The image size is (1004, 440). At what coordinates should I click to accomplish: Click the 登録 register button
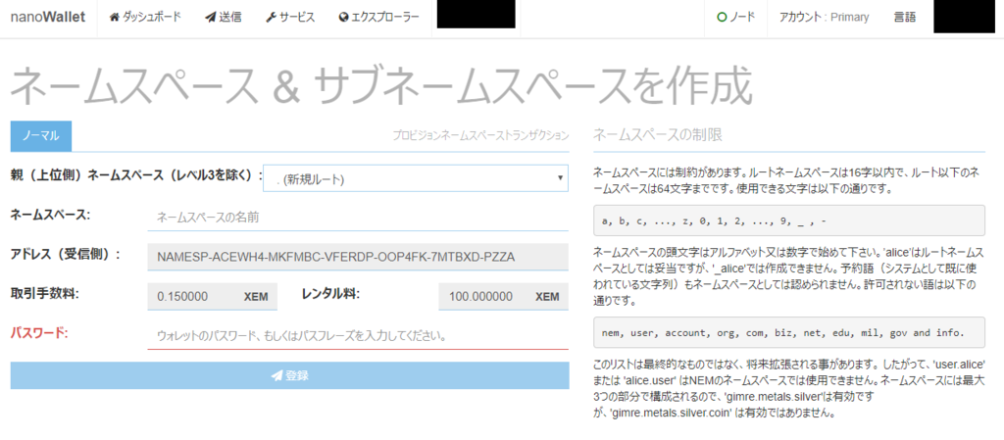click(289, 375)
